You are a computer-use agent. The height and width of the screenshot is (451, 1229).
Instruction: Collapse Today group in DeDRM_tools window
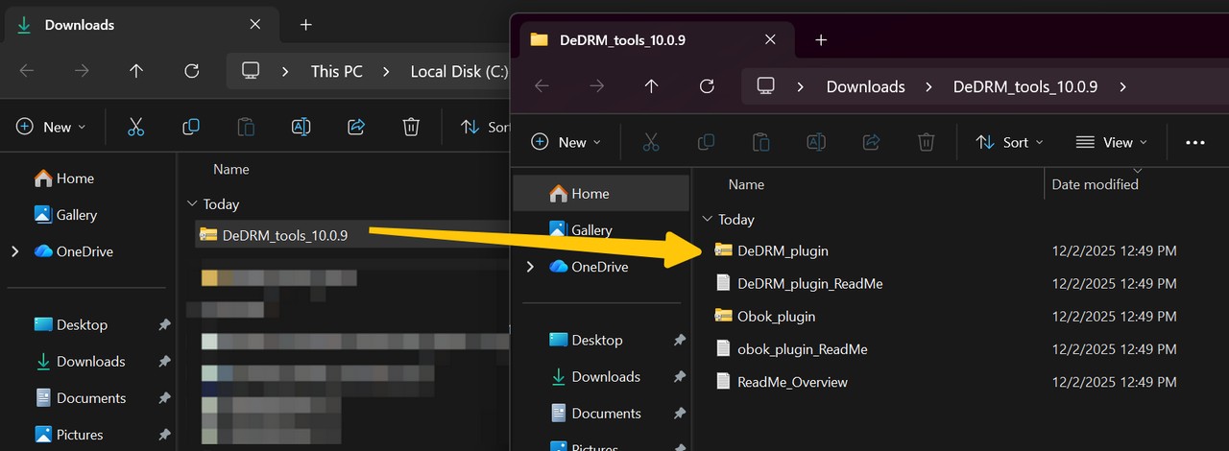(709, 220)
